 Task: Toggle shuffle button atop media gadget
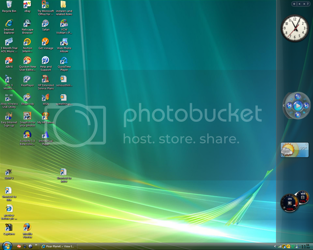coord(298,97)
